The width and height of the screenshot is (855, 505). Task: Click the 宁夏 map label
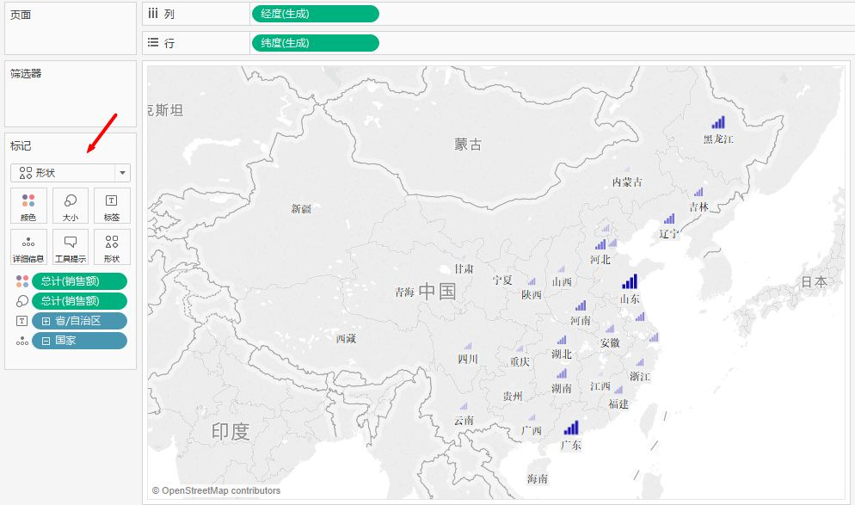tap(502, 280)
